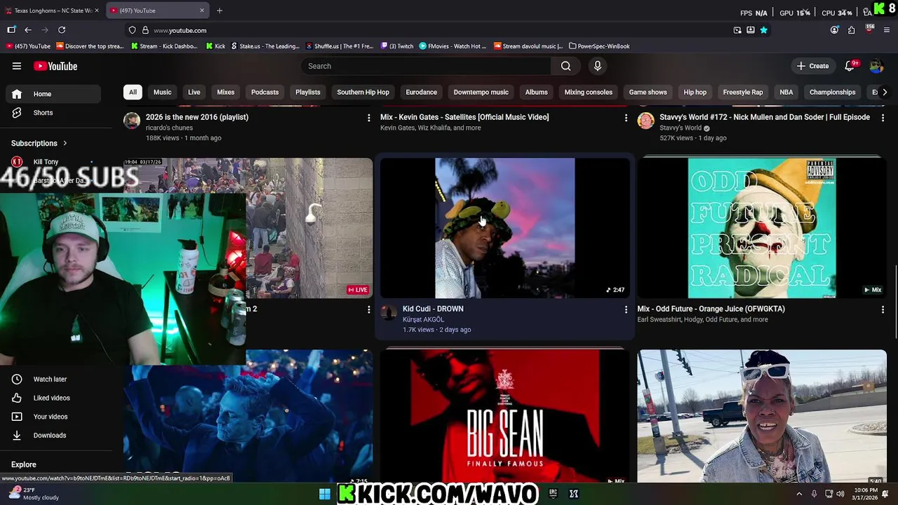Open options for Stavvy's World #172 video

coord(883,118)
